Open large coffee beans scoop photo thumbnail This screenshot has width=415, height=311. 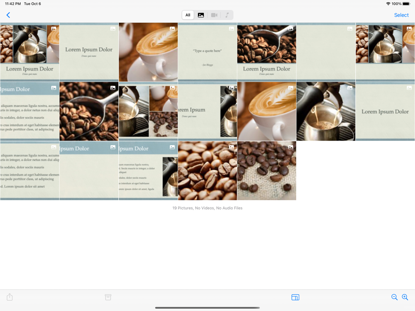pyautogui.click(x=89, y=111)
